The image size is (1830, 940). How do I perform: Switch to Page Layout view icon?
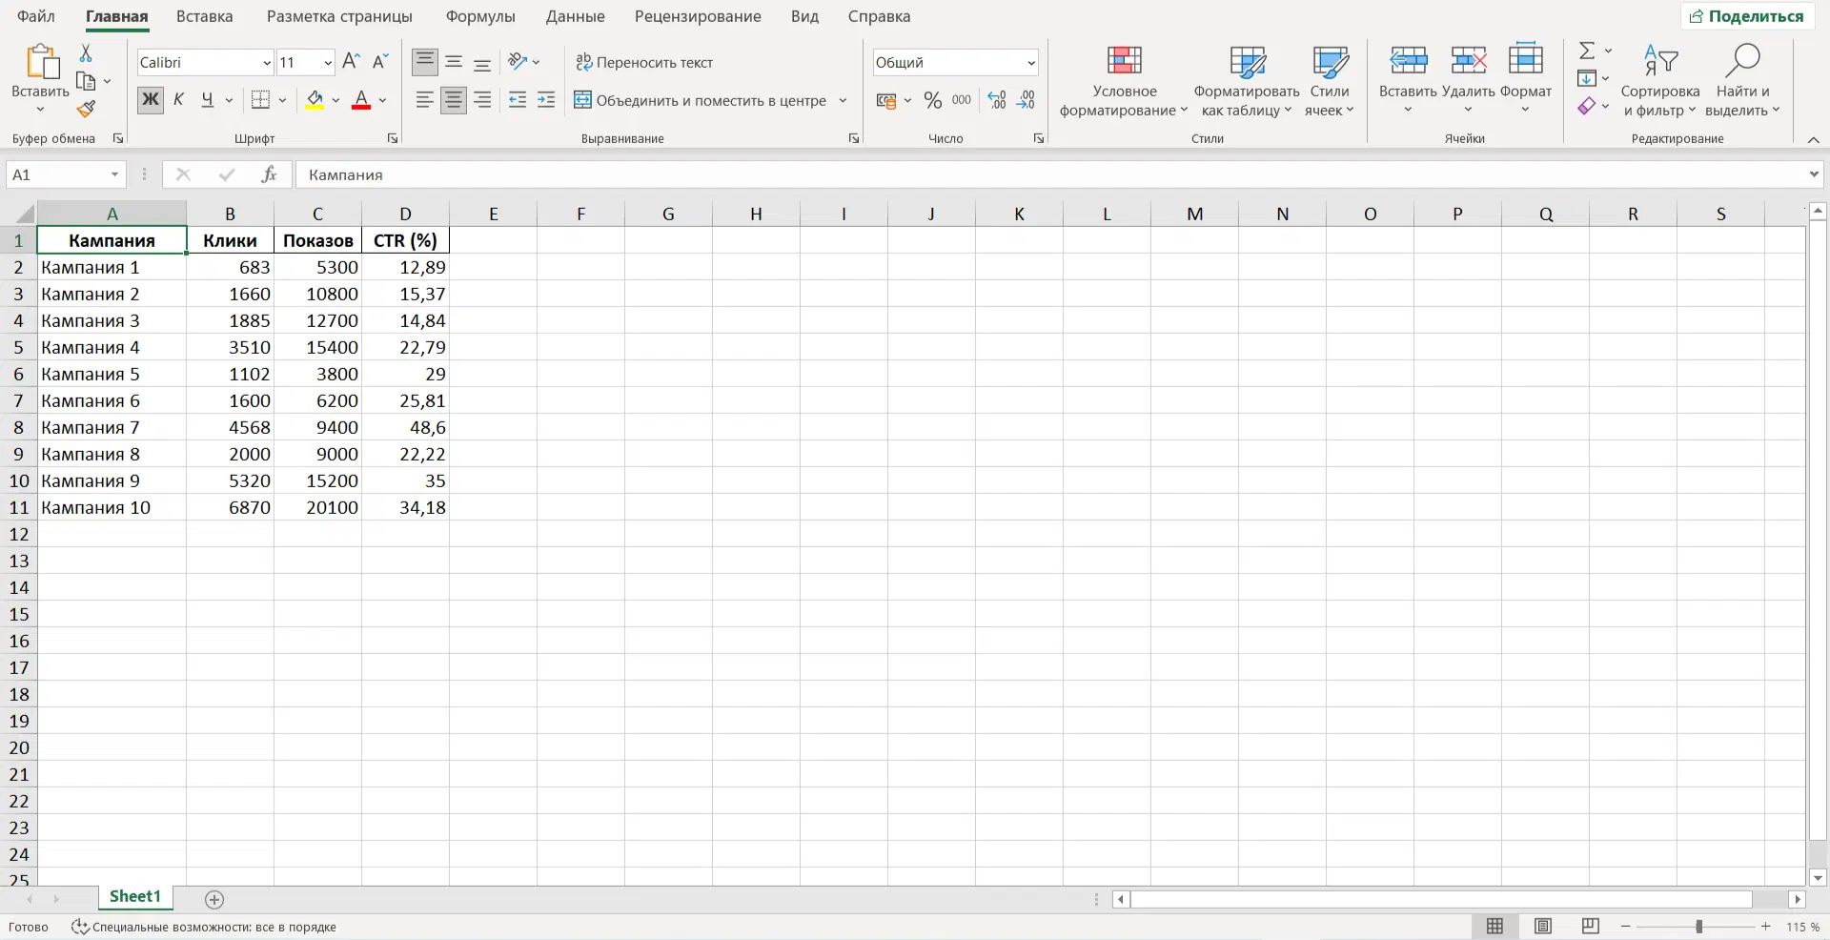1543,926
